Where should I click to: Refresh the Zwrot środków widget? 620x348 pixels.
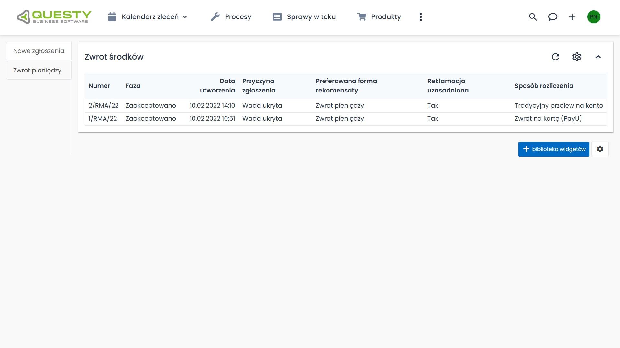point(555,57)
